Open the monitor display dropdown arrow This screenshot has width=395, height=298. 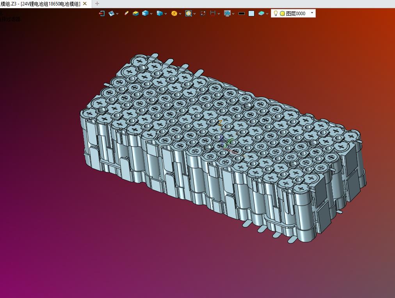pos(233,14)
